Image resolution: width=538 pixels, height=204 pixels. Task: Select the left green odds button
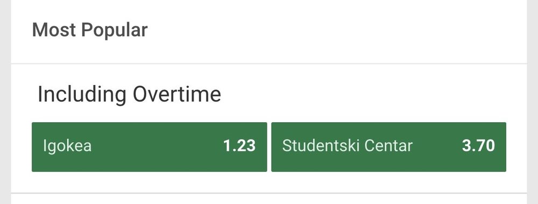click(x=149, y=146)
